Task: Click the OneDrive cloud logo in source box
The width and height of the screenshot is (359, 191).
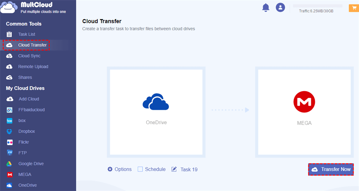Action: tap(156, 102)
